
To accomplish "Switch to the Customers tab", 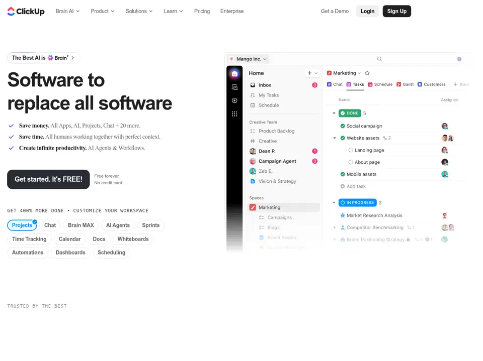I will point(431,84).
